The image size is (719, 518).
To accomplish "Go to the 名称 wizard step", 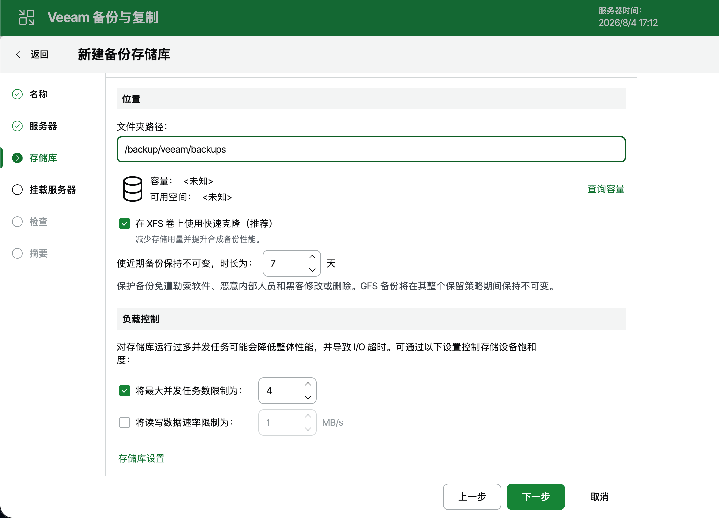I will coord(38,94).
